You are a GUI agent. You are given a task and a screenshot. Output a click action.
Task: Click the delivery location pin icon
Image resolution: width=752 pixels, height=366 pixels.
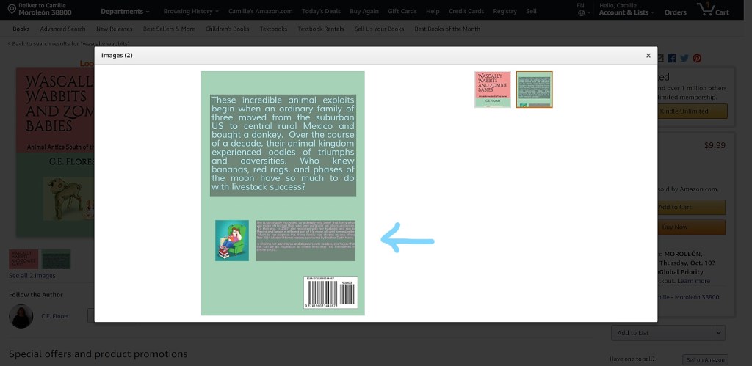[x=12, y=10]
